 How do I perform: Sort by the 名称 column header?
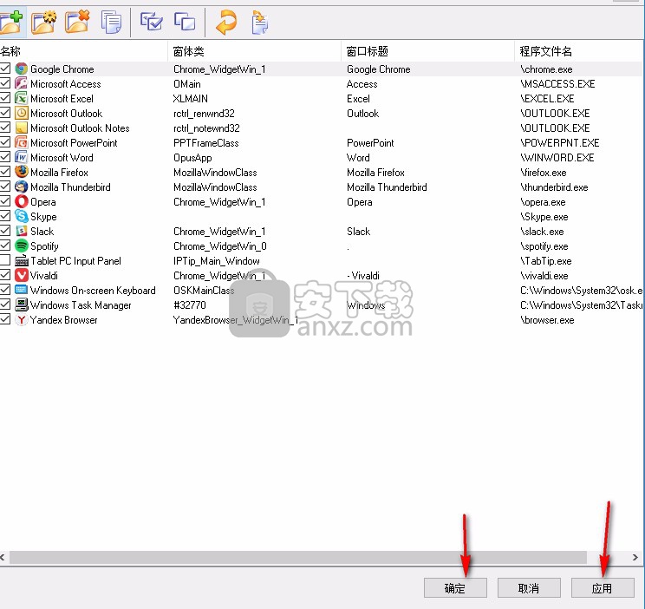83,51
